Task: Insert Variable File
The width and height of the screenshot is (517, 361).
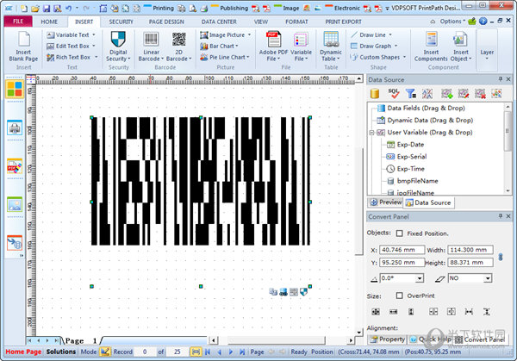Action: [301, 40]
